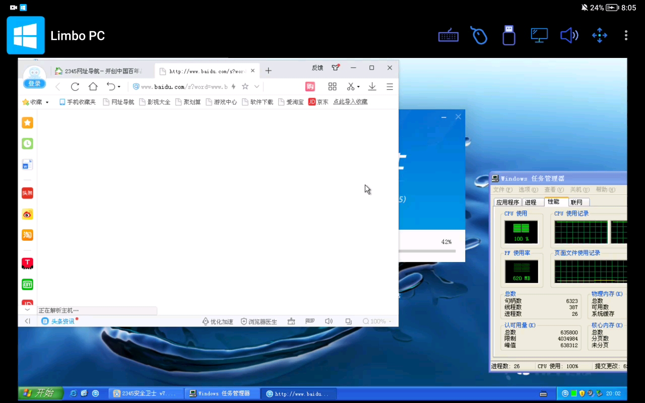Tap the mouse mode icon in Limbo toolbar
The width and height of the screenshot is (645, 403).
pyautogui.click(x=479, y=35)
